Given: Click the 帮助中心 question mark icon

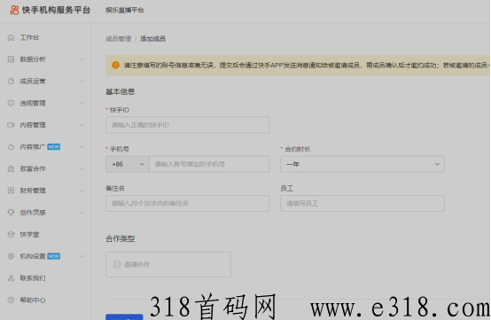Looking at the screenshot, I should [x=11, y=300].
